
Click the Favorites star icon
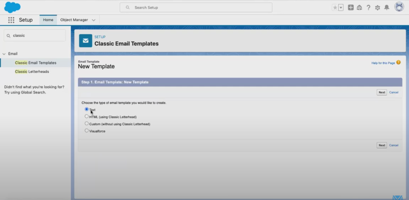tap(335, 8)
